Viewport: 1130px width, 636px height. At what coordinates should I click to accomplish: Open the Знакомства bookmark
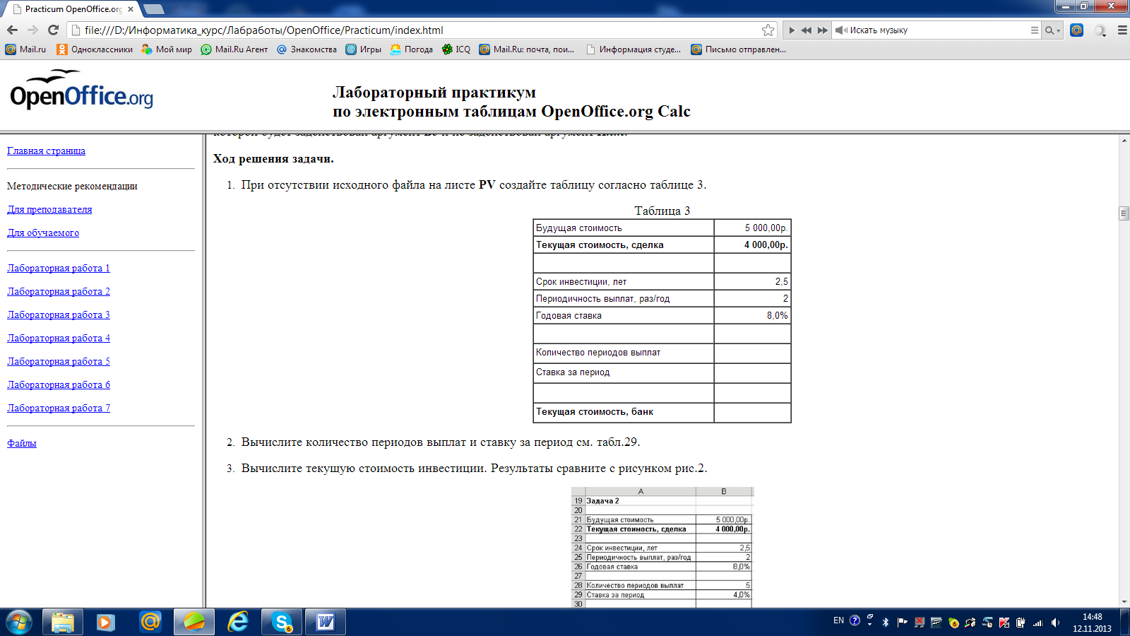307,49
